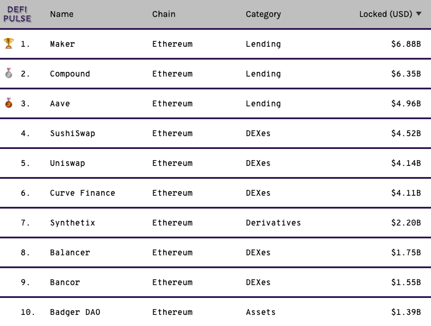Click the gold trophy icon beside Maker

pyautogui.click(x=9, y=43)
